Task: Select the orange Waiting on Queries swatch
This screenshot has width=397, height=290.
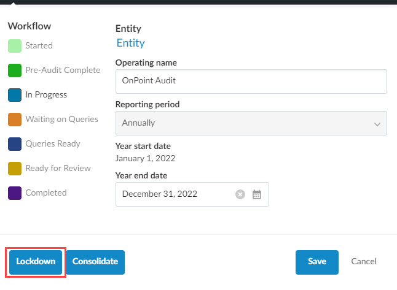Action: pos(15,120)
